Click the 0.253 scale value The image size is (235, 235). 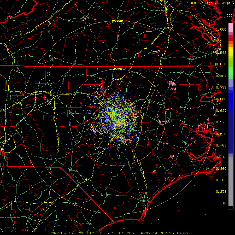point(221,192)
